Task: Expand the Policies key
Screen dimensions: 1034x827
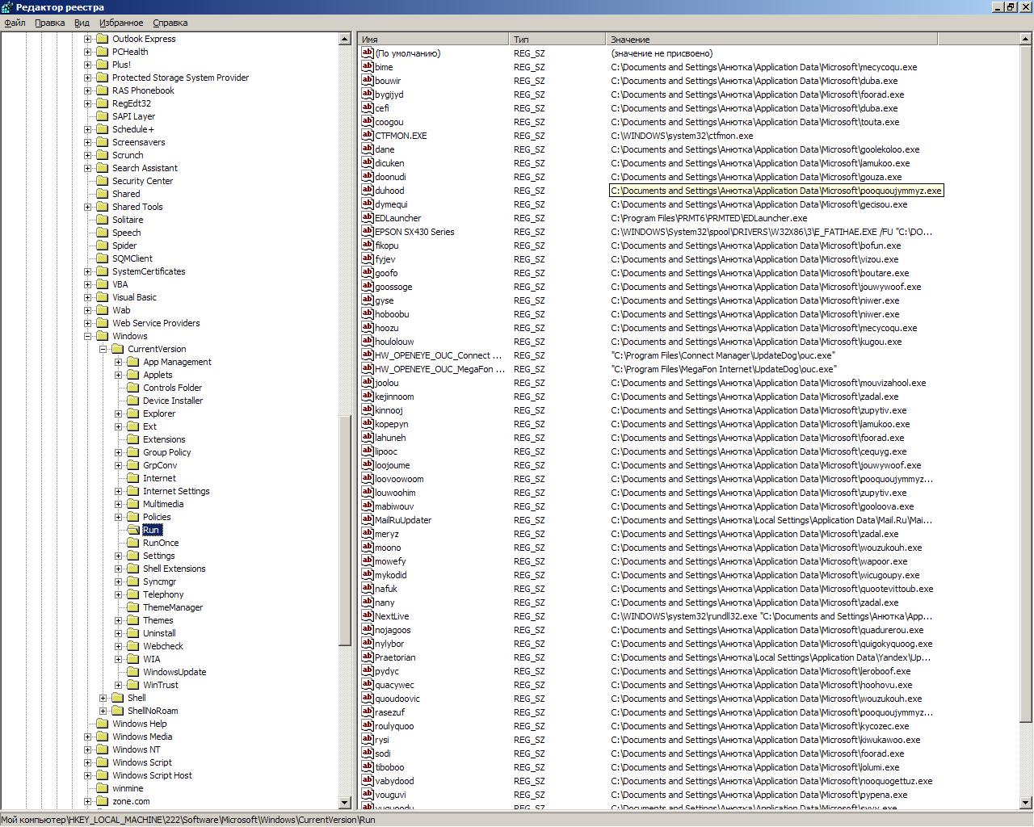Action: pos(118,517)
